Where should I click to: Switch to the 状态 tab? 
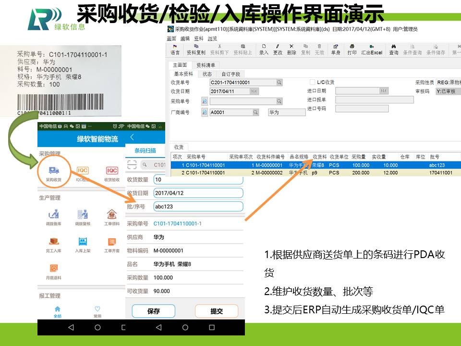[207, 74]
